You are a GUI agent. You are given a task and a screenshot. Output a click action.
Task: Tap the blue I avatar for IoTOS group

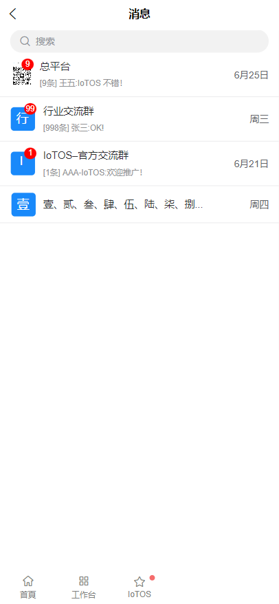(23, 163)
